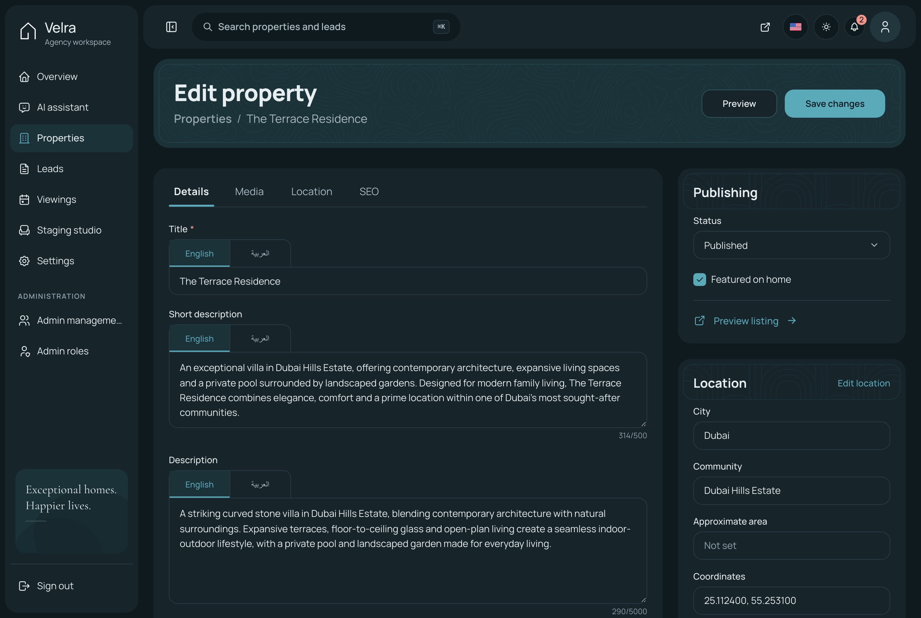Open the Preview listing link
Image resolution: width=921 pixels, height=618 pixels.
point(745,321)
